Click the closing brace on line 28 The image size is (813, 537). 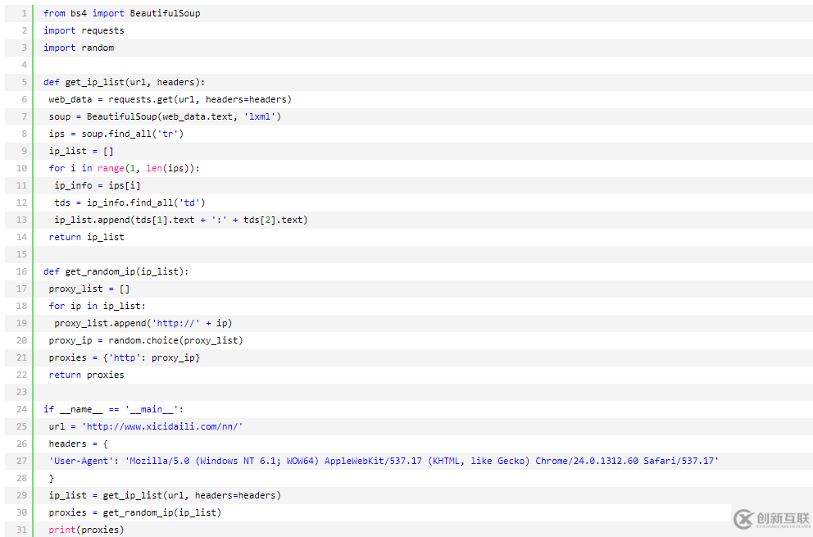[52, 478]
